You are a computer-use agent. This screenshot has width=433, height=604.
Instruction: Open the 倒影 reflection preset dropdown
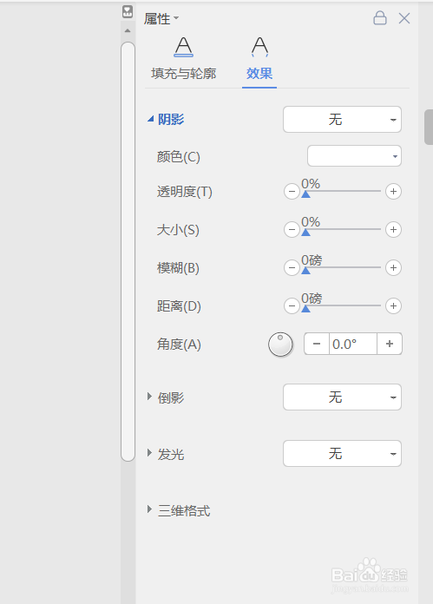342,397
